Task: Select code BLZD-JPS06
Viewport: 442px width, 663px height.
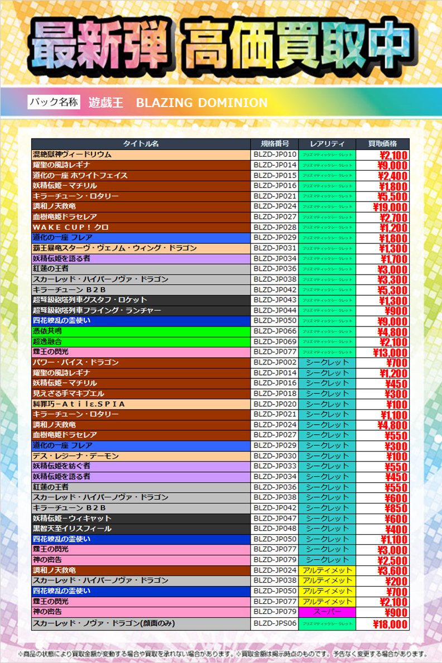Action: 275,624
